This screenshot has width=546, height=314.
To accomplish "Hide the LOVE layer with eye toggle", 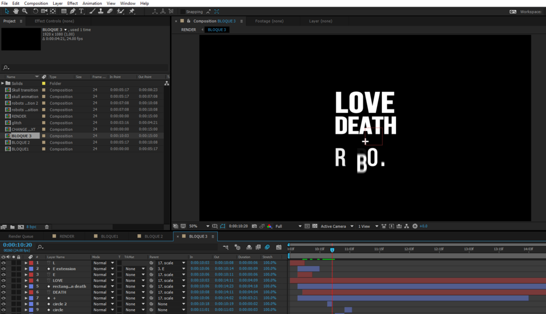I will [x=3, y=280].
